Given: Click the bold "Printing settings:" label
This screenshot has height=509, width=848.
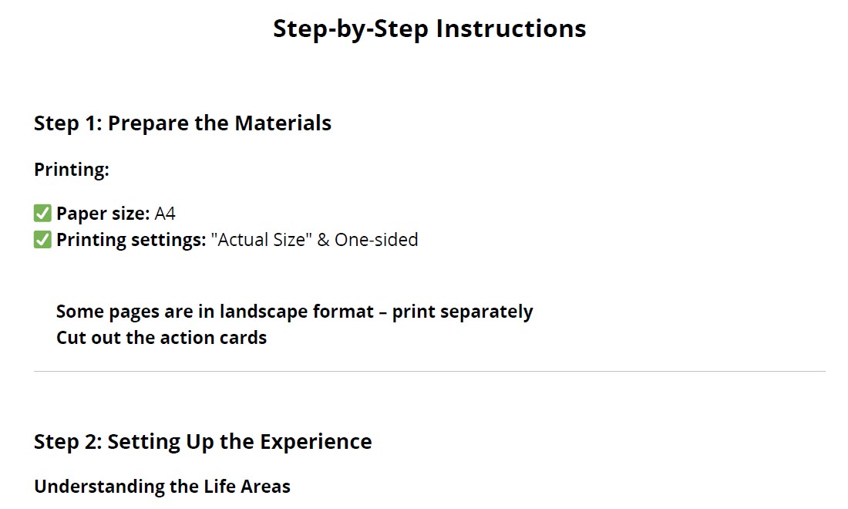Looking at the screenshot, I should click(x=131, y=240).
